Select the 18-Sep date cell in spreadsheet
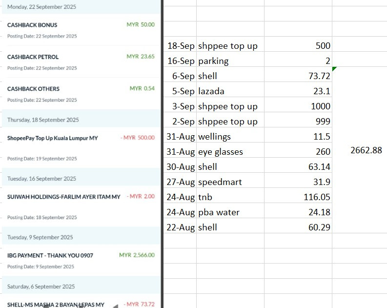Screen dimensions: 387x308 click(180, 44)
